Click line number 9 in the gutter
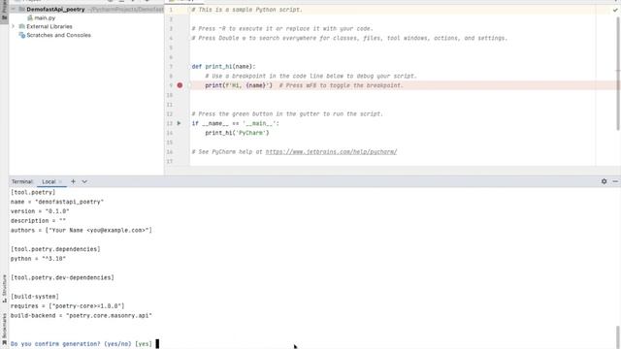This screenshot has width=621, height=349. (x=171, y=85)
